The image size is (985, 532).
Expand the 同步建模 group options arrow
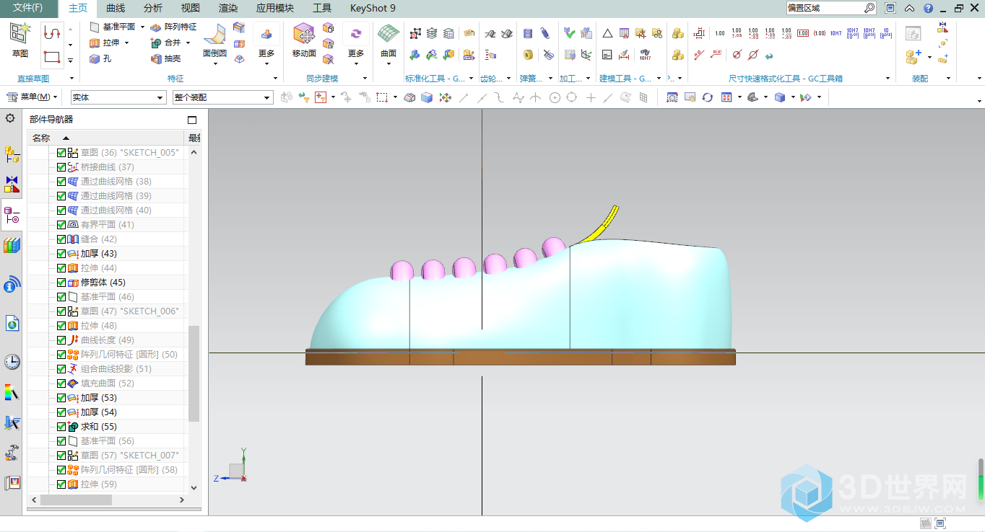click(365, 79)
